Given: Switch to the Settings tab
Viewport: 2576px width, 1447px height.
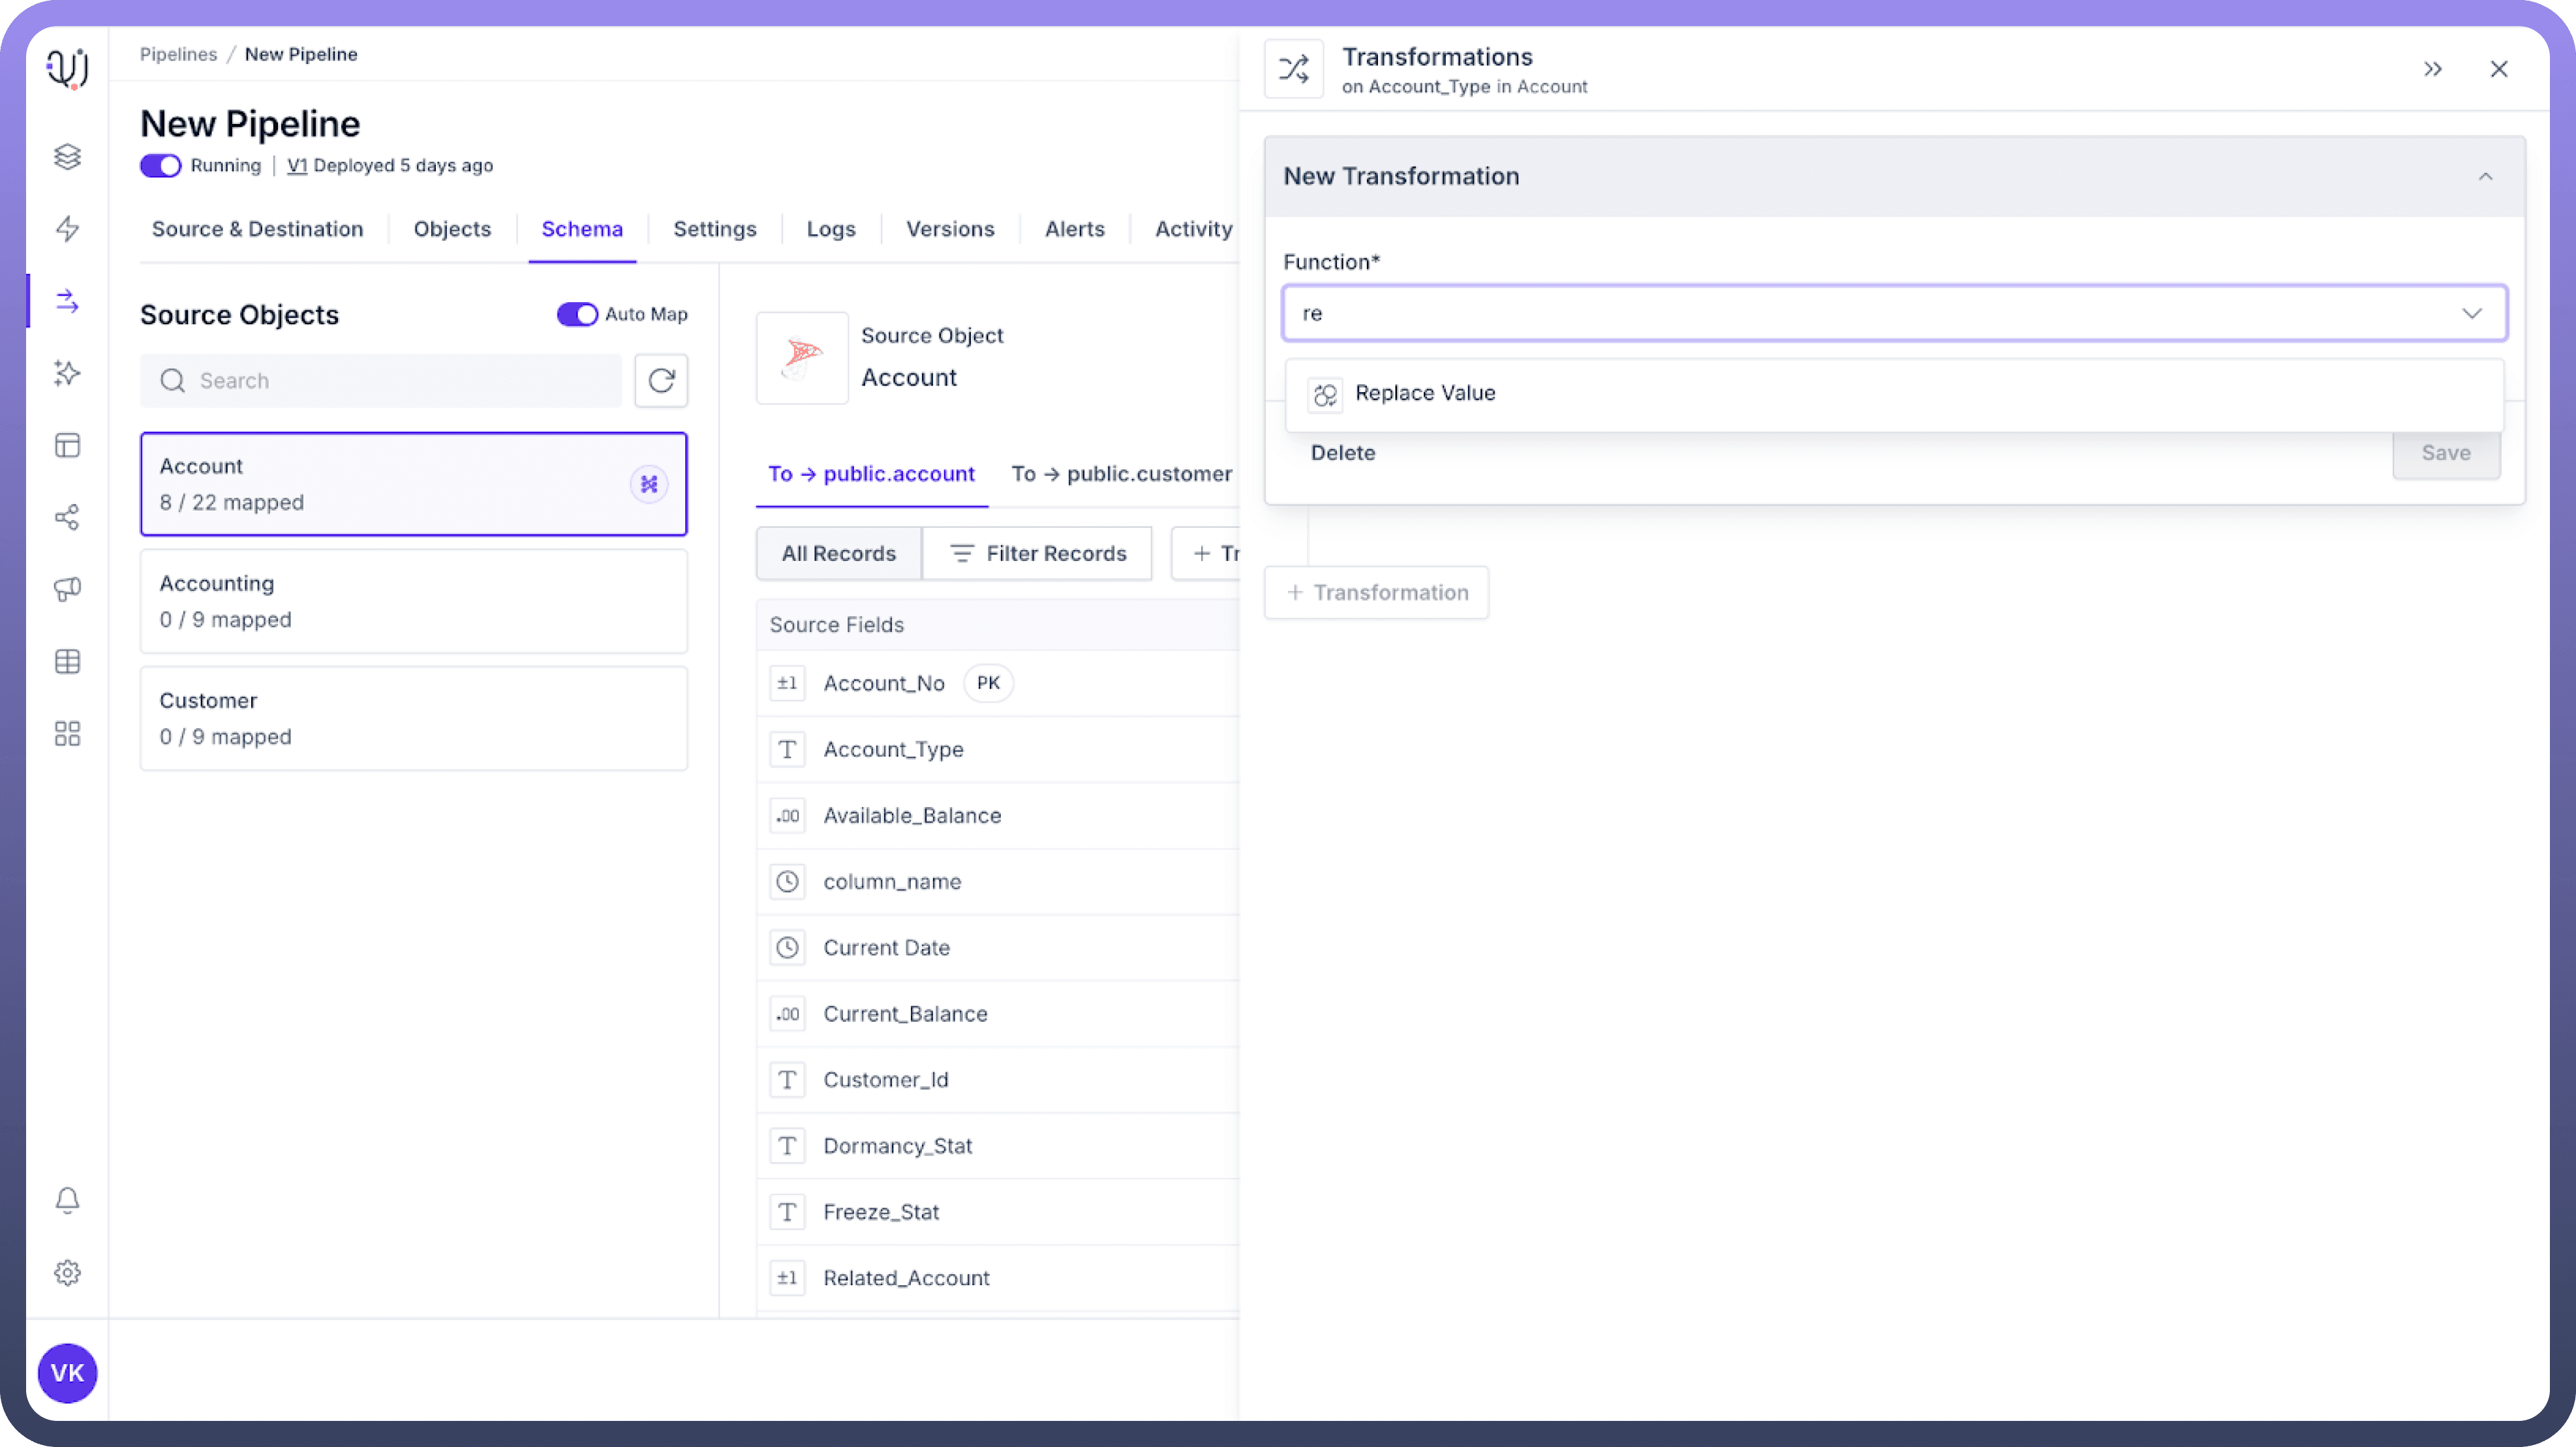Looking at the screenshot, I should [714, 229].
